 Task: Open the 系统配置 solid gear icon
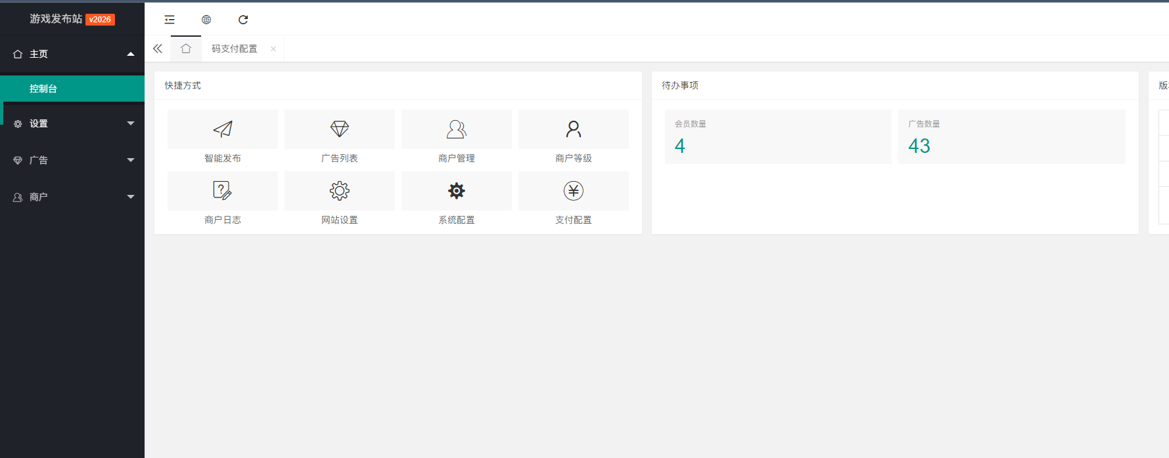pyautogui.click(x=457, y=191)
